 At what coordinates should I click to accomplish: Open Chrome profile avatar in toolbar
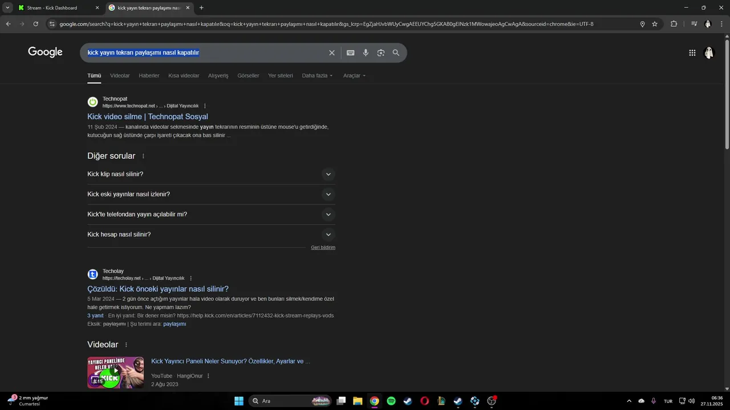pyautogui.click(x=708, y=24)
